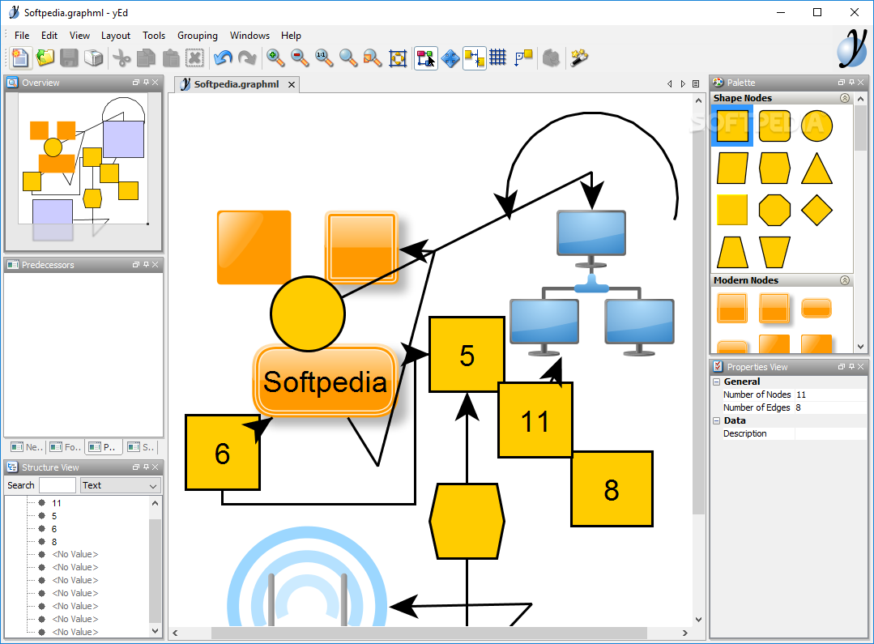Open the Edit menu
Image resolution: width=874 pixels, height=644 pixels.
click(49, 35)
